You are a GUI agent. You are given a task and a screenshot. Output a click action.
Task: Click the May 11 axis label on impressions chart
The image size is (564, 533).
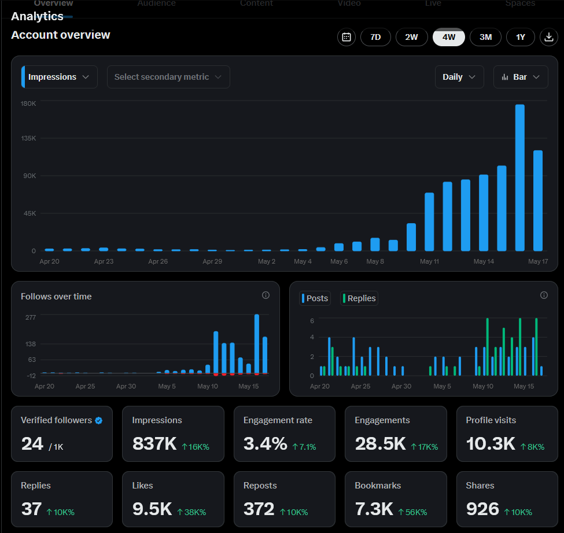coord(429,261)
